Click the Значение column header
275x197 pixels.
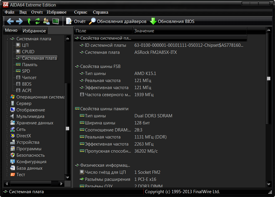190,31
